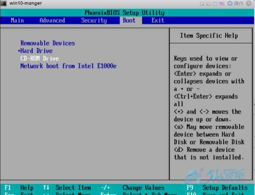Click the '<Ctrl+Enter> expands' help line
Image resolution: width=255 pixels, height=195 pixels.
click(206, 96)
